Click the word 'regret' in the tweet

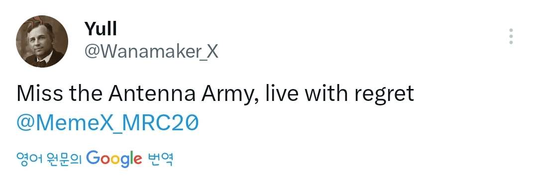tap(384, 94)
